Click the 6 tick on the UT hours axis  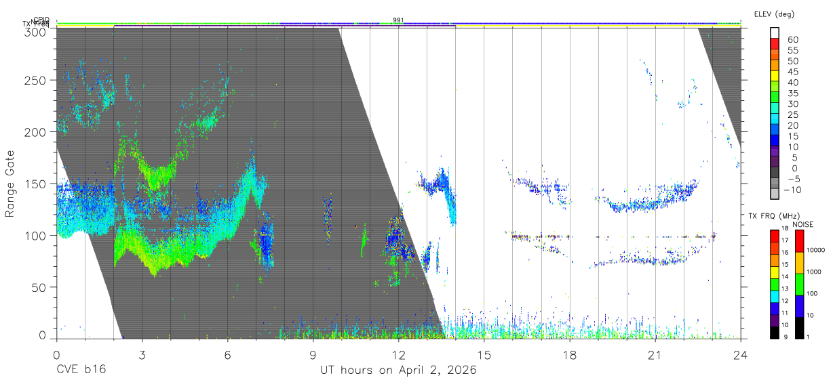[x=227, y=355]
